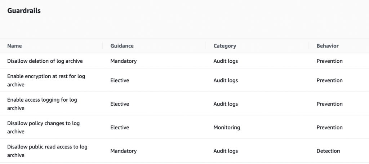This screenshot has height=164, width=369.
Task: Click the Behavior column header
Action: pyautogui.click(x=328, y=46)
